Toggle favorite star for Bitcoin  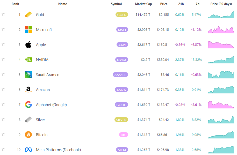click(x=3, y=134)
